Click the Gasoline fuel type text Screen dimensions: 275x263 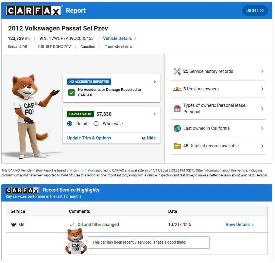point(88,47)
